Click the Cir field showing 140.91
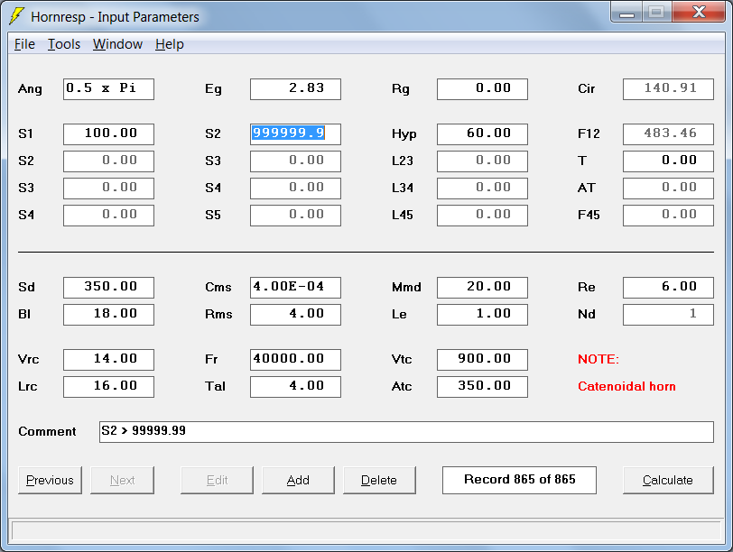 pos(668,89)
